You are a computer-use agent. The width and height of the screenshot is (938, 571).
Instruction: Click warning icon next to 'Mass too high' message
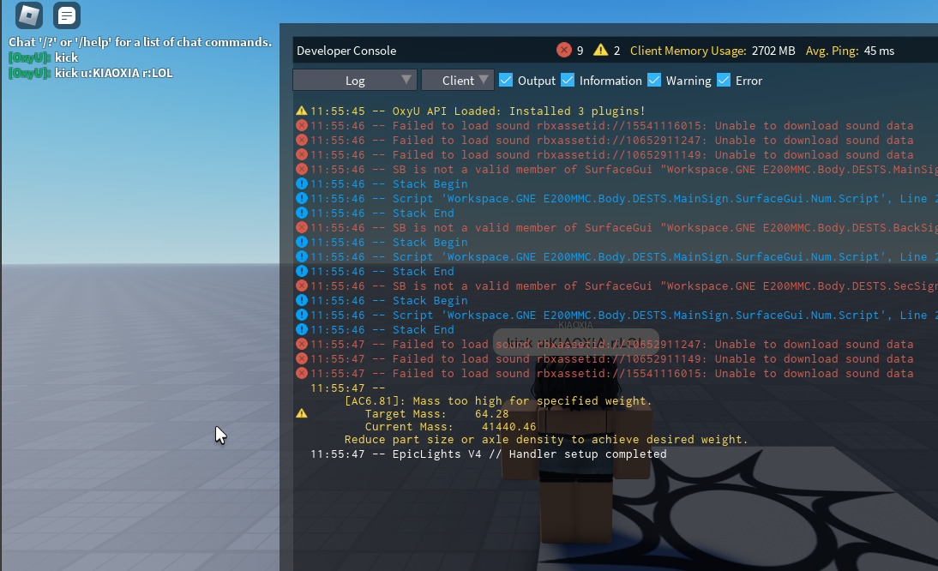coord(301,412)
